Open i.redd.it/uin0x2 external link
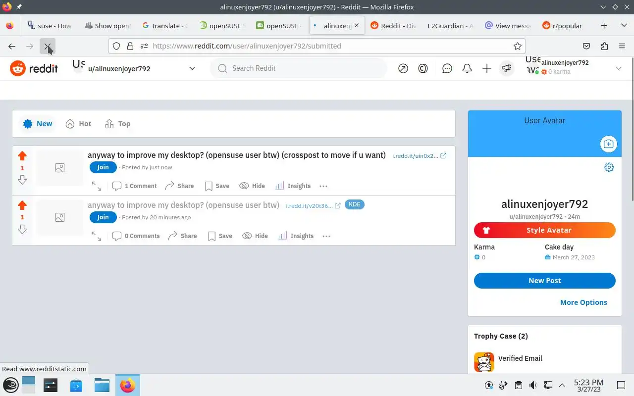 tap(419, 156)
